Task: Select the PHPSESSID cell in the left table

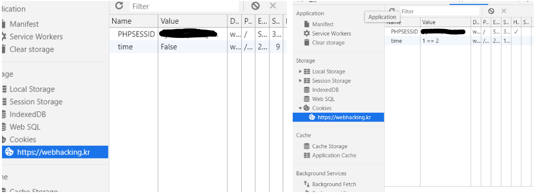Action: tap(136, 34)
